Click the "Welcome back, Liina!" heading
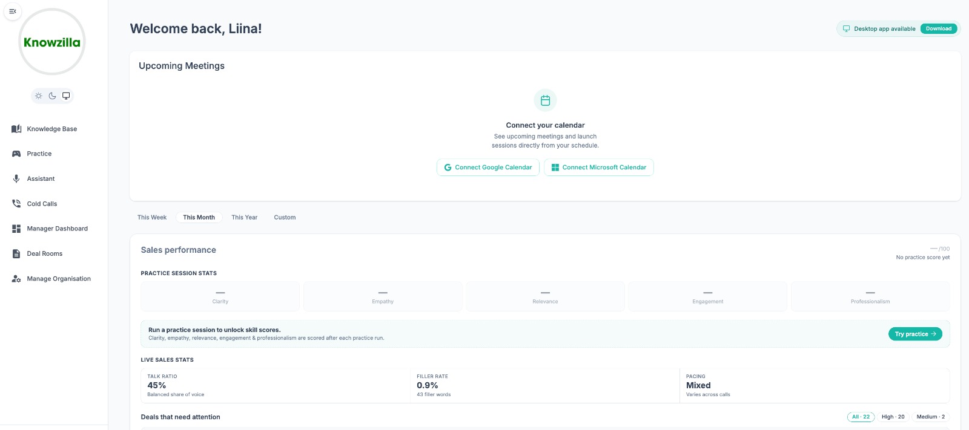 pos(196,28)
